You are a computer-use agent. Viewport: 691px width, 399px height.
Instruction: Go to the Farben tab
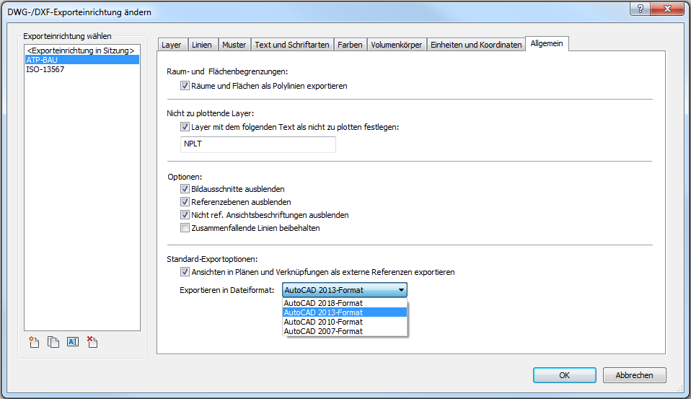tap(351, 45)
